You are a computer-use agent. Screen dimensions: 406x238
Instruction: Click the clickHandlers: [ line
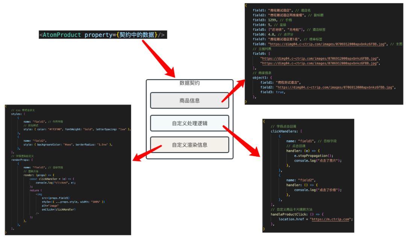[286, 131]
